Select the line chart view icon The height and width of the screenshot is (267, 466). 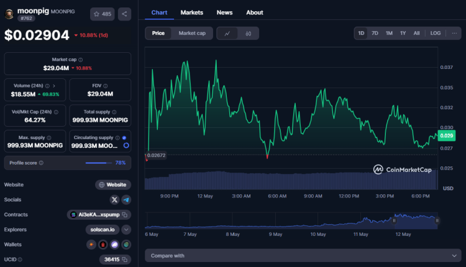tap(227, 33)
